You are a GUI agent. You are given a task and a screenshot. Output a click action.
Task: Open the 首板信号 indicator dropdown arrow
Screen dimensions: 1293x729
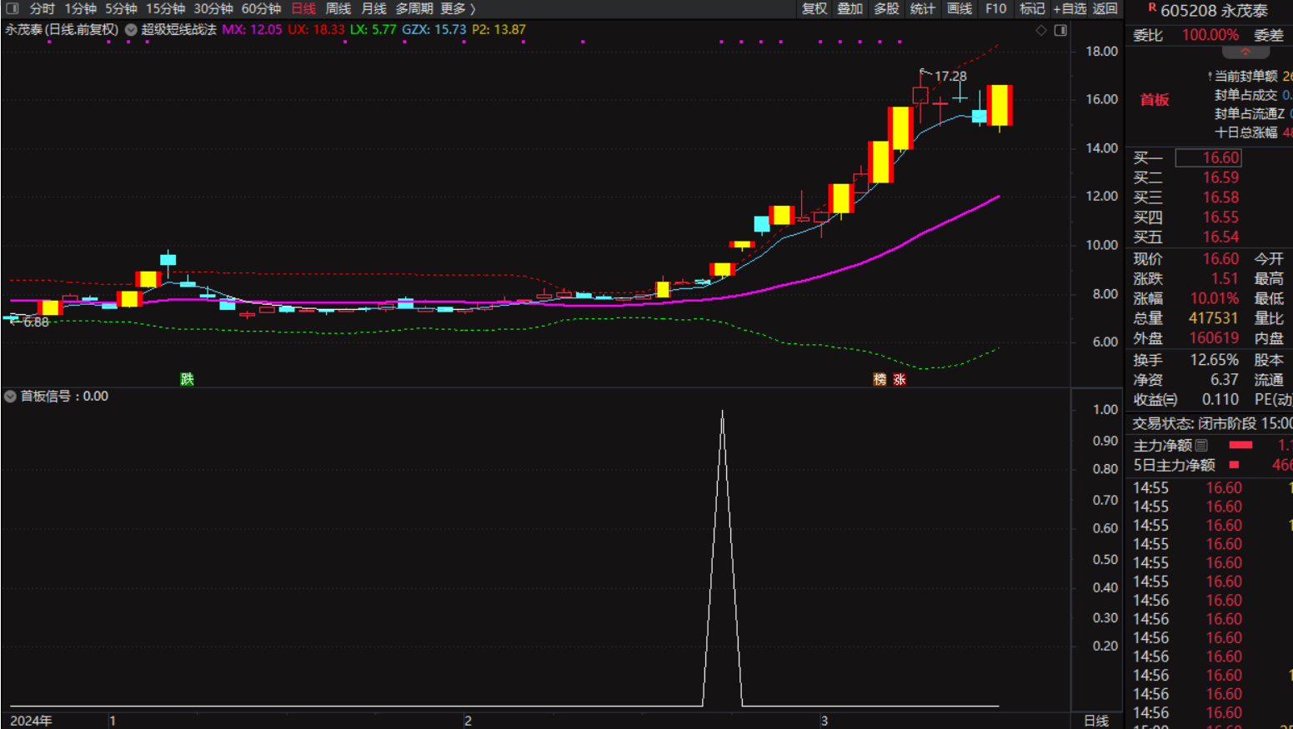pyautogui.click(x=10, y=397)
